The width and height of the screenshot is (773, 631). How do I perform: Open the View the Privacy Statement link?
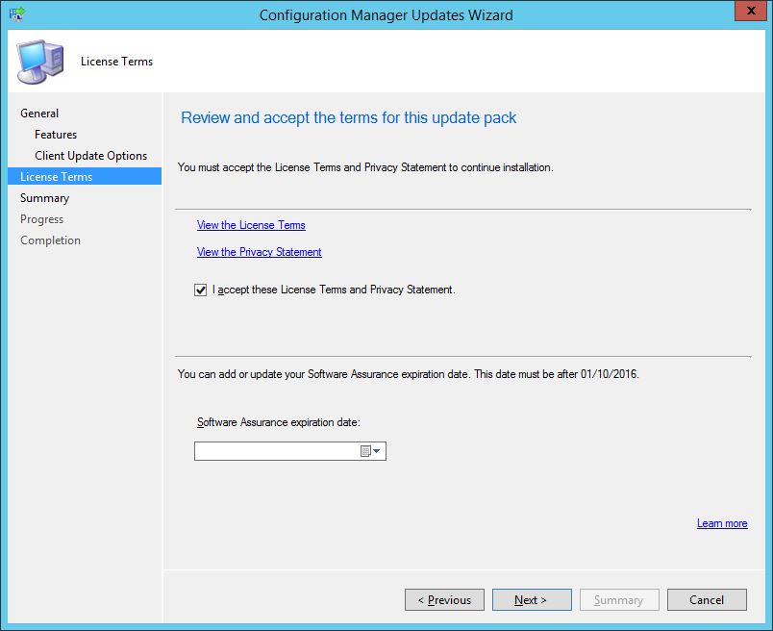coord(259,252)
